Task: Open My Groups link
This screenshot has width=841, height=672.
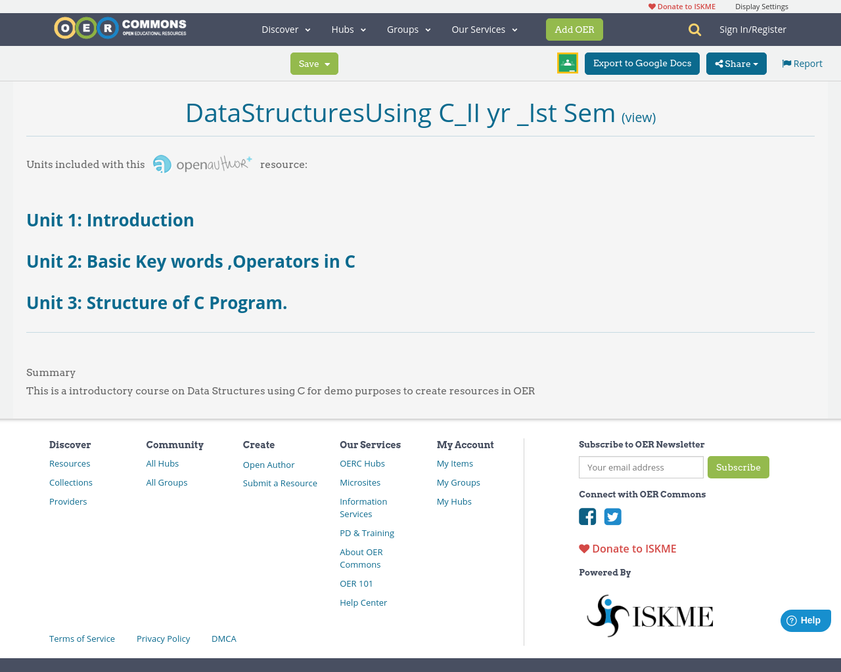Action: click(459, 482)
